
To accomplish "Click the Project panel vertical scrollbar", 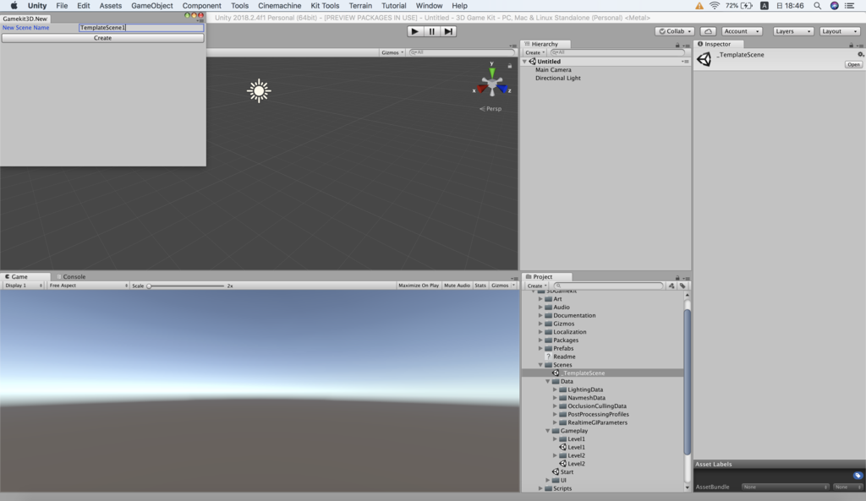I will coord(687,381).
